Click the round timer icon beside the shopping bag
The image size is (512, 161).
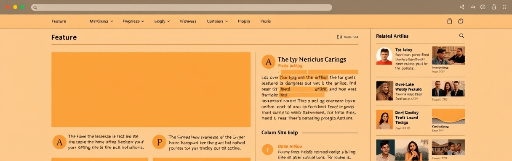coord(461,21)
